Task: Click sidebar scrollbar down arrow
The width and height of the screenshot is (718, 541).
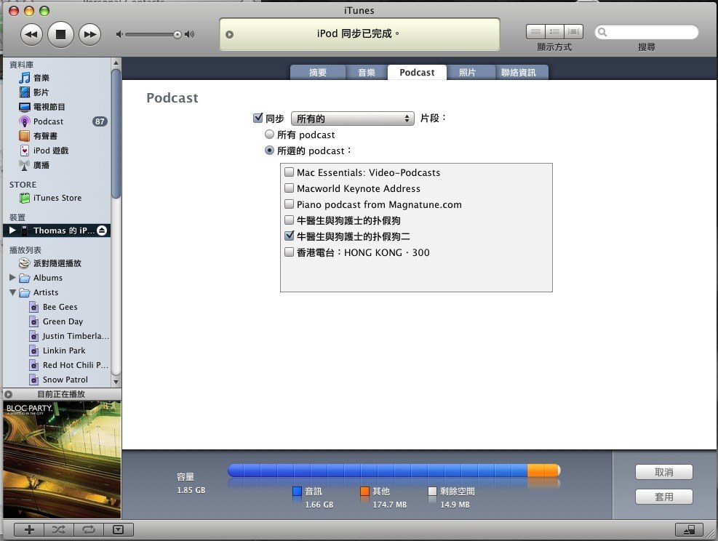Action: (116, 381)
